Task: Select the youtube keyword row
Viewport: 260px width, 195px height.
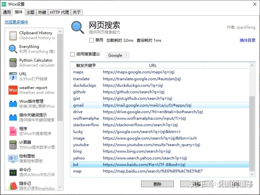Action: pos(160,145)
